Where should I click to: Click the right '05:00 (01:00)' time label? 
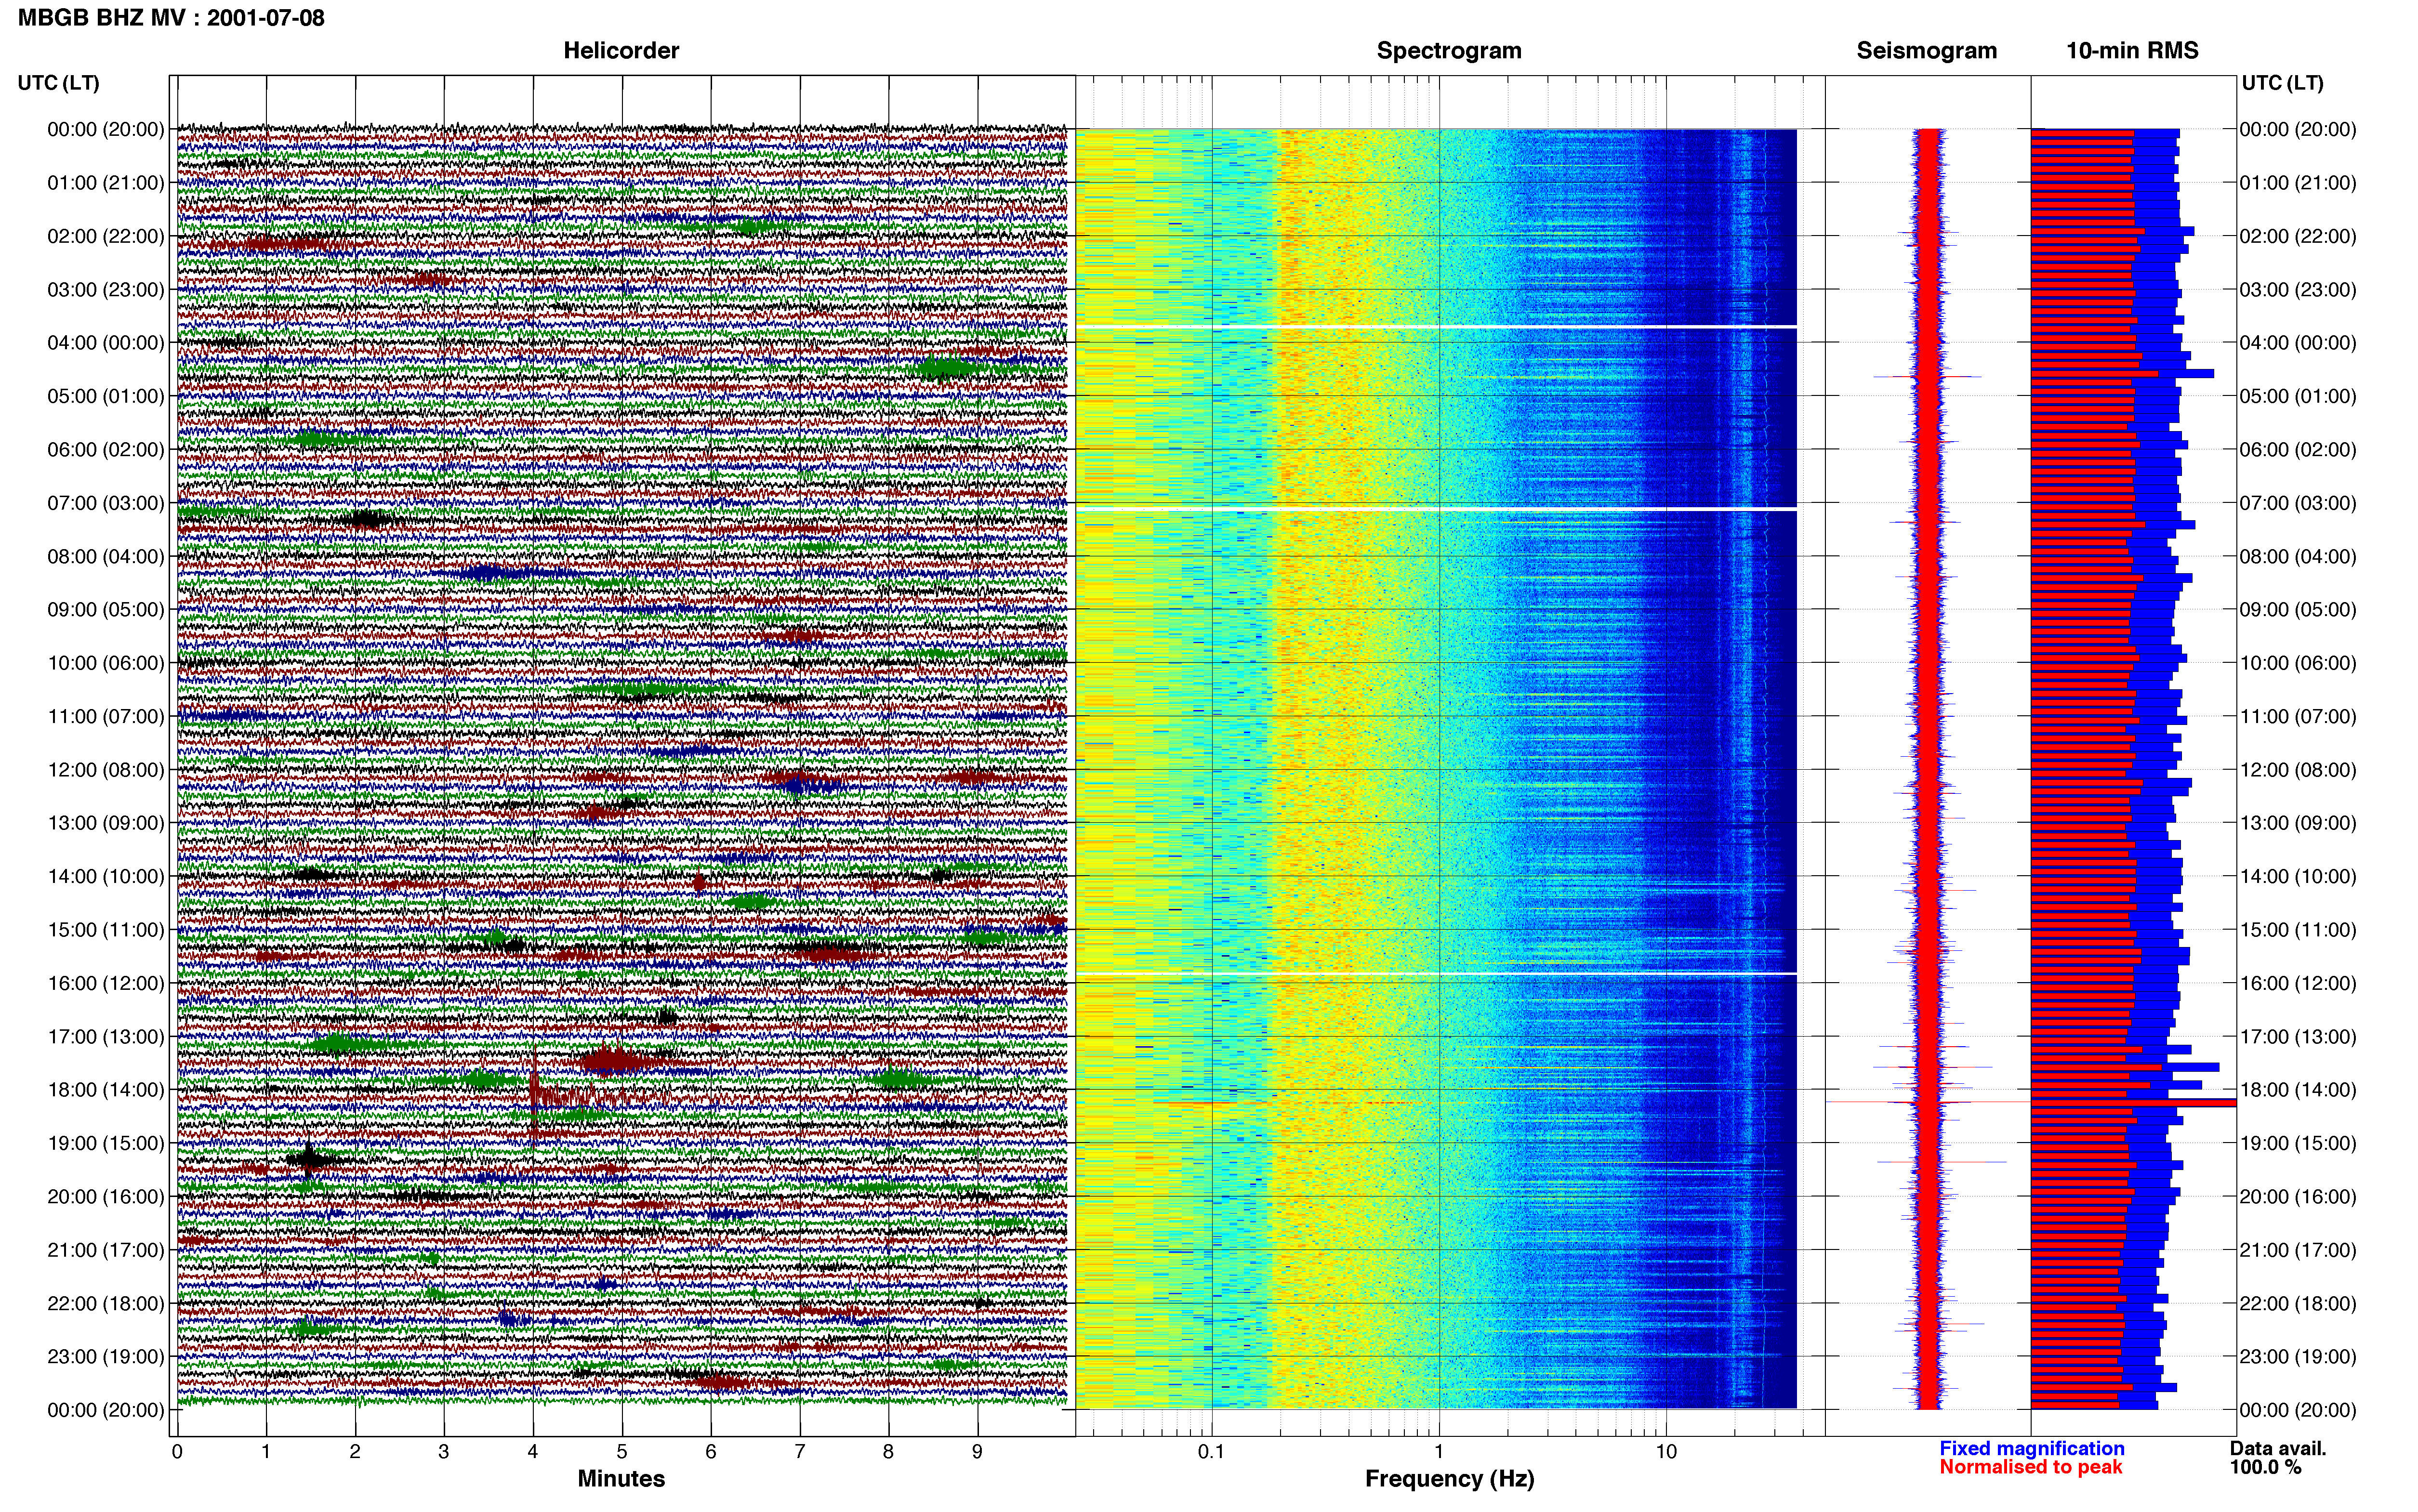tap(2298, 396)
